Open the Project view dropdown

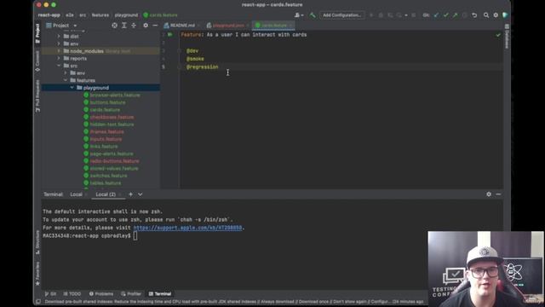[61, 26]
